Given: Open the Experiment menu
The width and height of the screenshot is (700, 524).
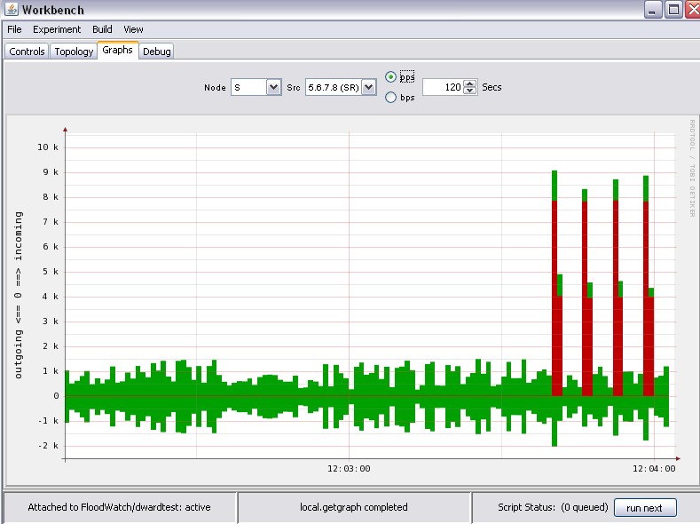Looking at the screenshot, I should tap(57, 29).
